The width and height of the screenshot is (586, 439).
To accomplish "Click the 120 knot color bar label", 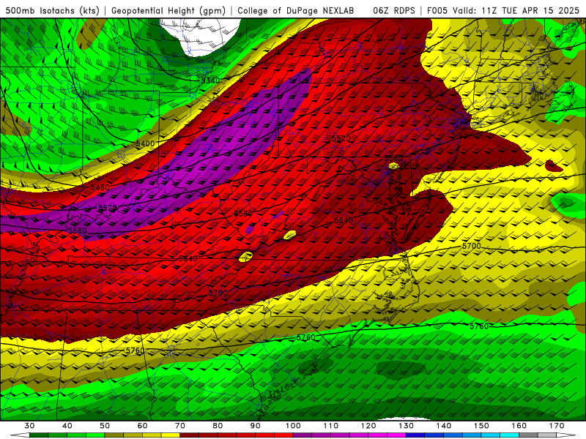I will (368, 426).
